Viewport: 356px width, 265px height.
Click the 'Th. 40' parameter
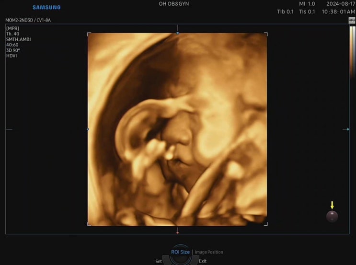coord(13,34)
